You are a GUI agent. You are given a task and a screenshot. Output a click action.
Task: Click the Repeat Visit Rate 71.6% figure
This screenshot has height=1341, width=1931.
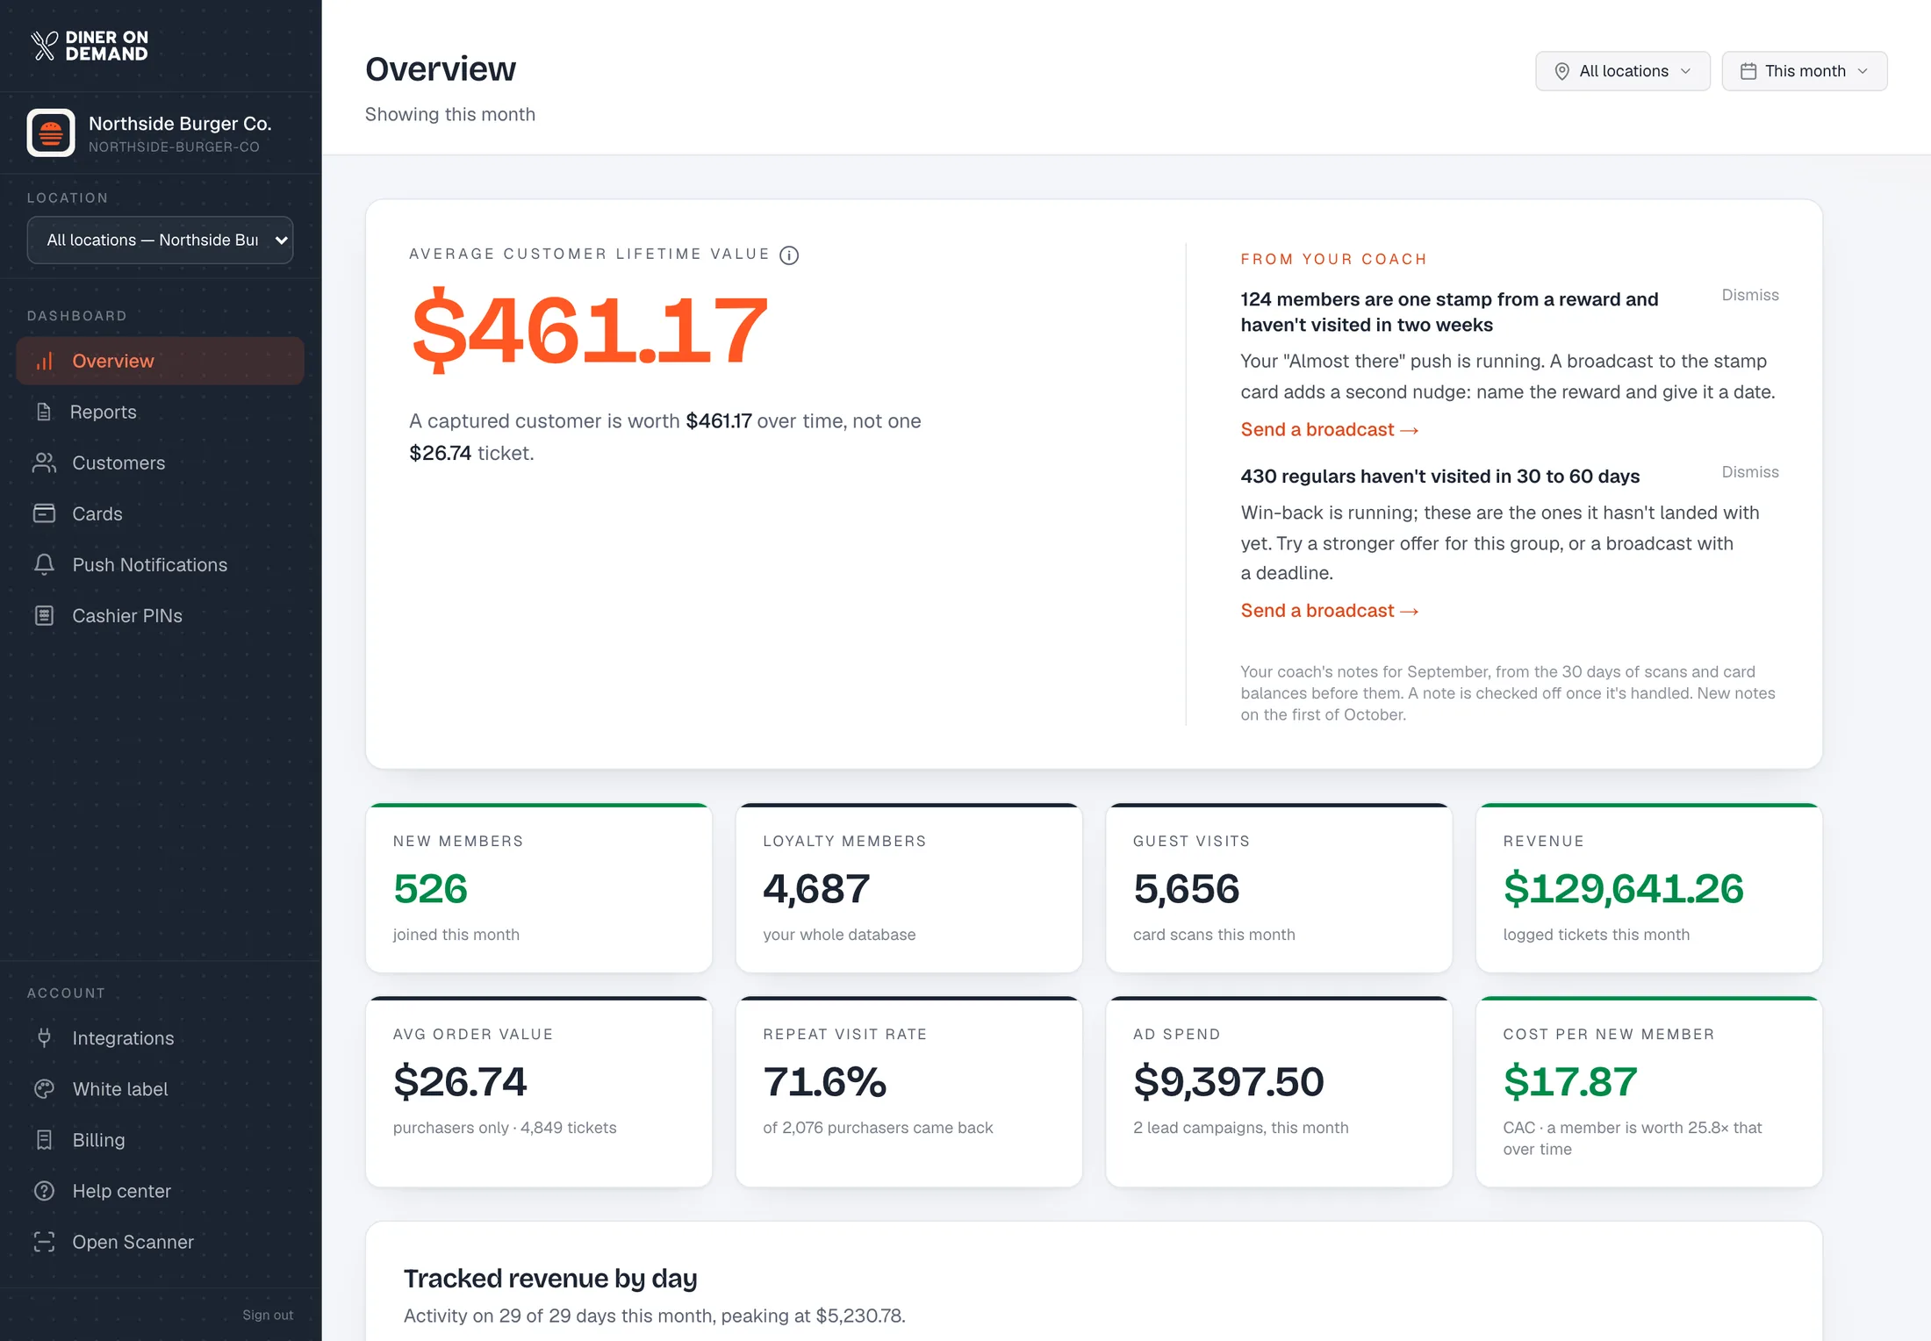click(824, 1081)
